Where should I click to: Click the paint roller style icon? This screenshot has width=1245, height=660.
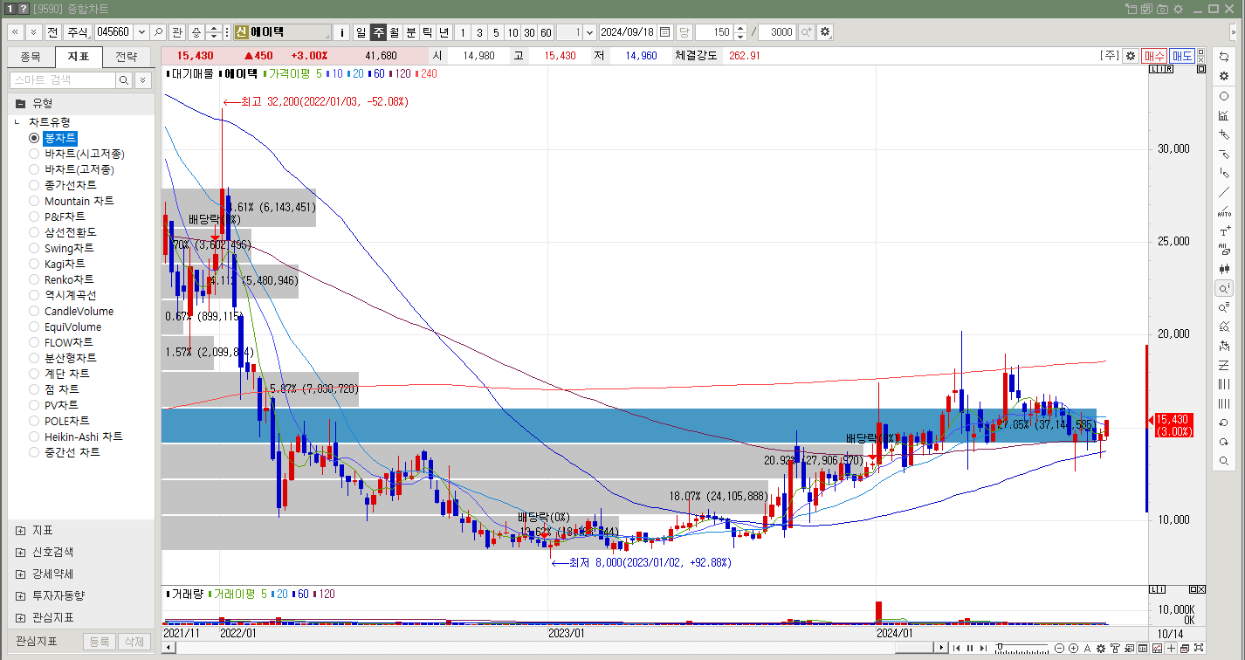pyautogui.click(x=1115, y=648)
